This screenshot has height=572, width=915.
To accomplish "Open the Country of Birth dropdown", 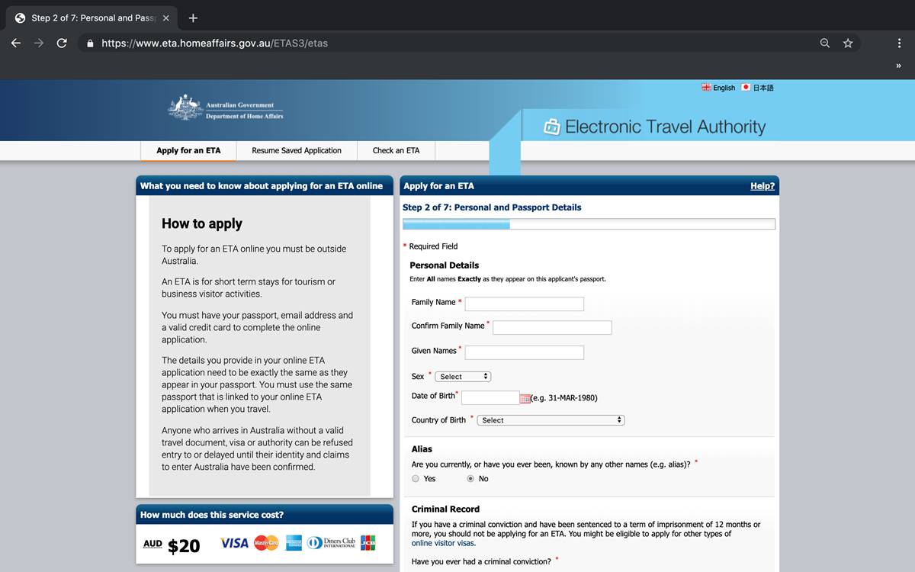I will [551, 420].
